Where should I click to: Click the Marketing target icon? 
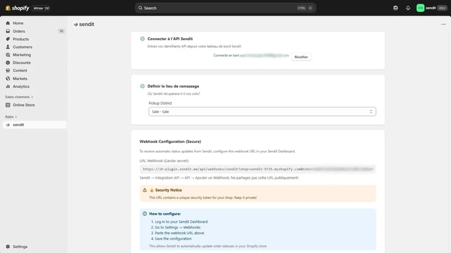pyautogui.click(x=8, y=55)
